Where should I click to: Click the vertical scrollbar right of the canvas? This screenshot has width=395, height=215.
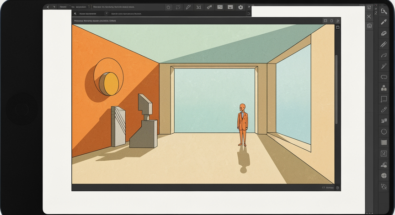pos(336,89)
